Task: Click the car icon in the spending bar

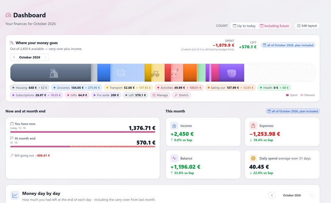Action: click(155, 74)
